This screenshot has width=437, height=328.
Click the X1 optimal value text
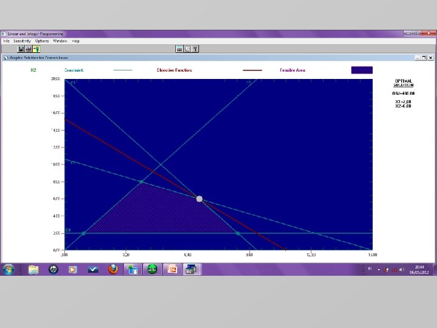click(x=403, y=101)
